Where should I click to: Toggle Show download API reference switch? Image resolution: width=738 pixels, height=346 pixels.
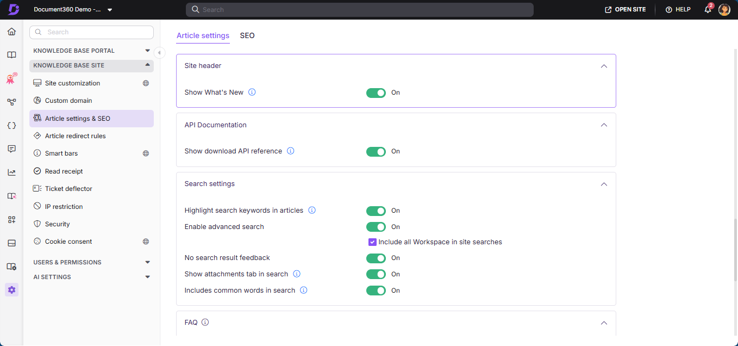click(x=376, y=151)
